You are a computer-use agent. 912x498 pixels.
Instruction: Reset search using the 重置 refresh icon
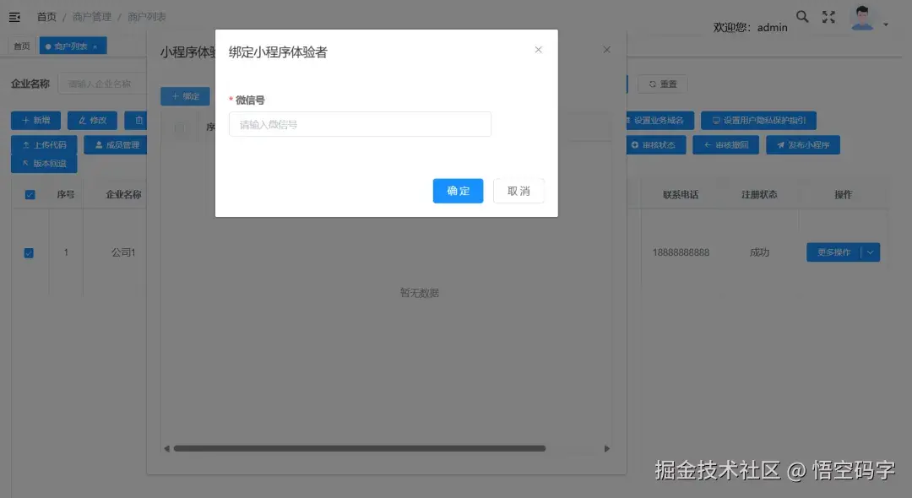coord(662,84)
